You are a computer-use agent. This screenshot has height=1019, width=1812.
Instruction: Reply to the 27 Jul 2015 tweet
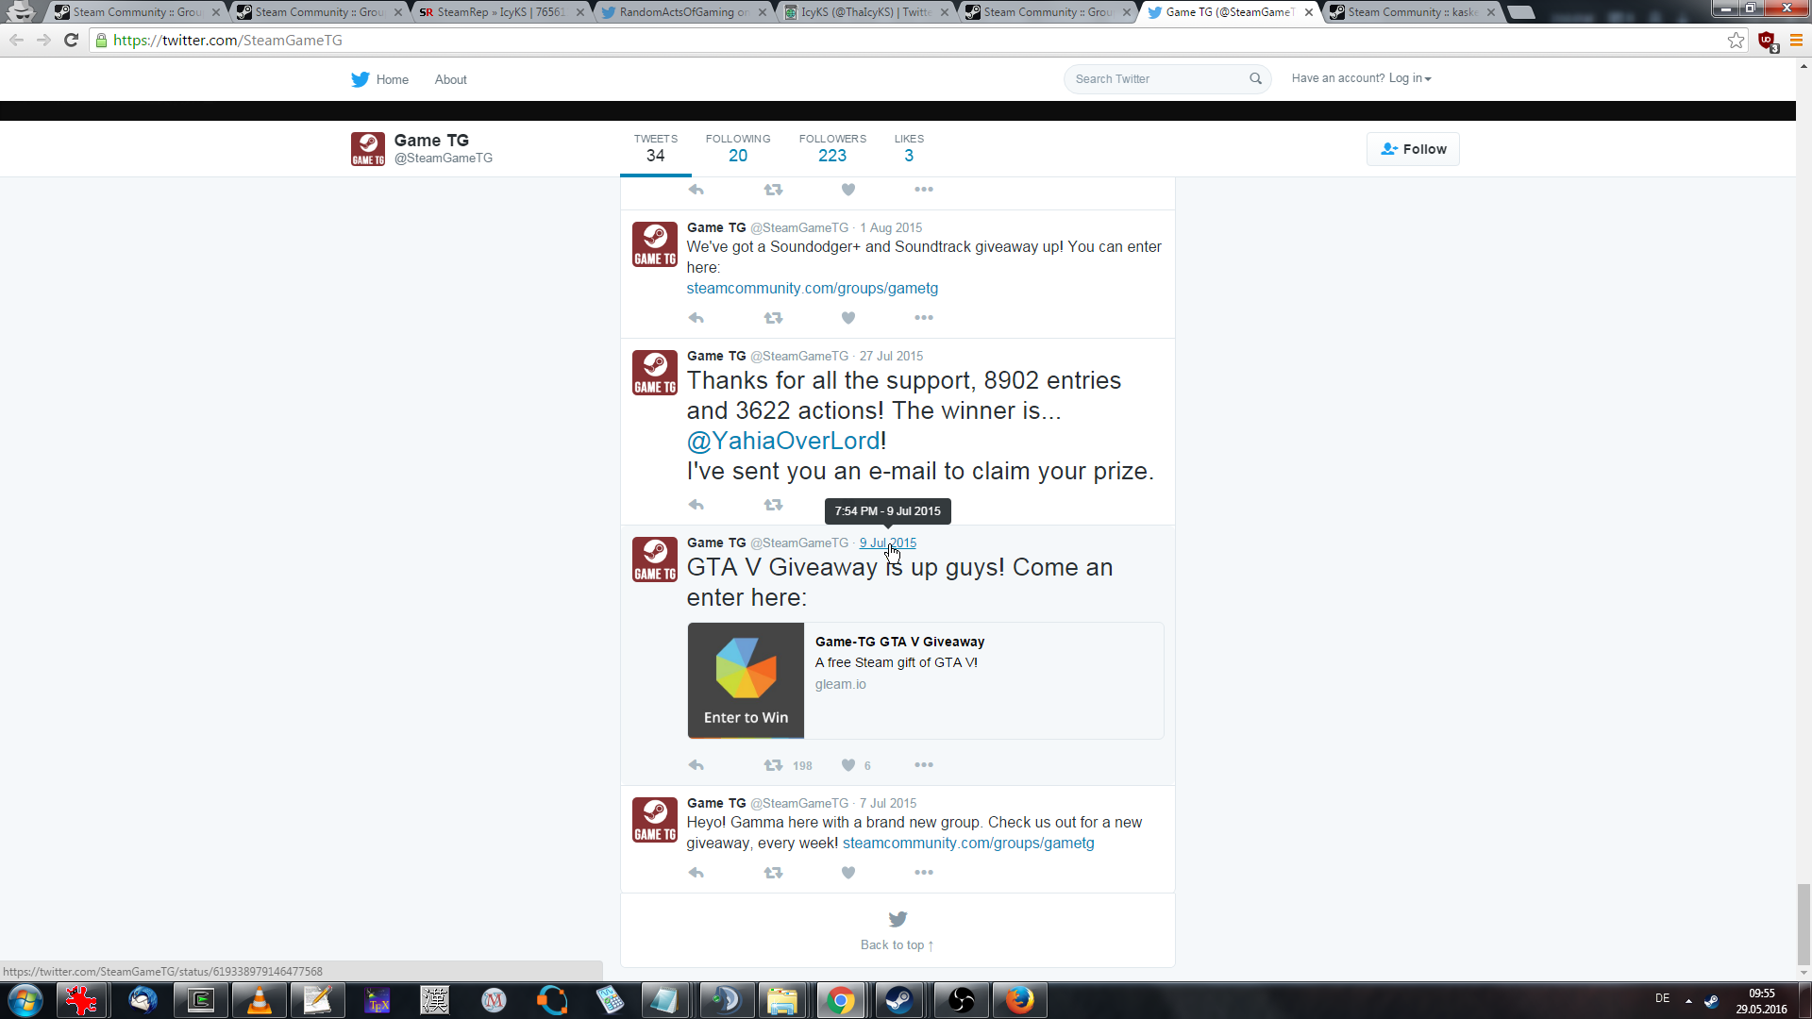(x=696, y=505)
